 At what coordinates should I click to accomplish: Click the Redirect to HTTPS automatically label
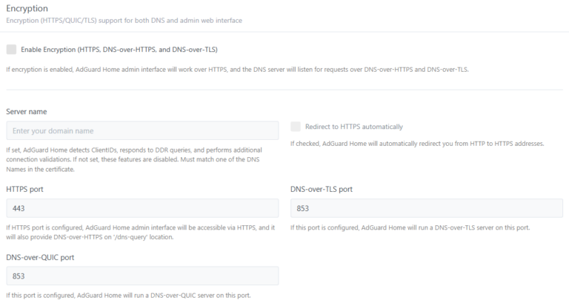354,127
